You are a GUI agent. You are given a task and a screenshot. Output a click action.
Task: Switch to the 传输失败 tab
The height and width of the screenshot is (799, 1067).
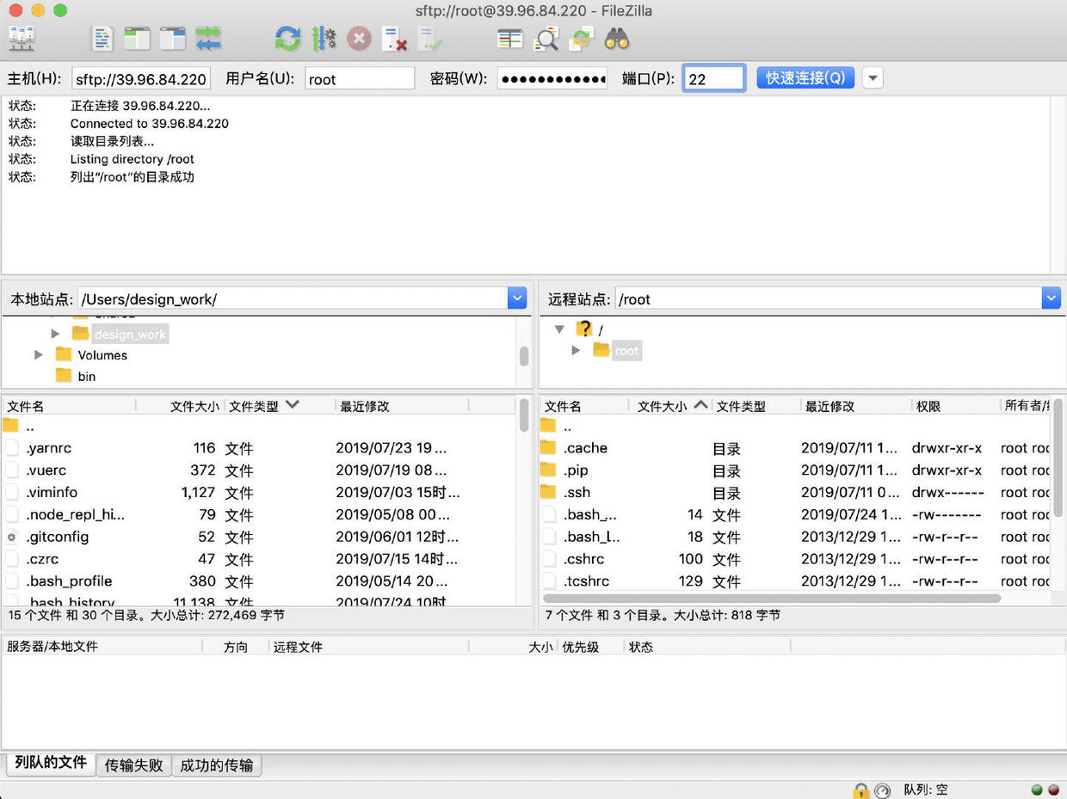[133, 765]
